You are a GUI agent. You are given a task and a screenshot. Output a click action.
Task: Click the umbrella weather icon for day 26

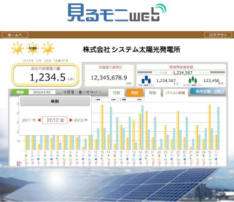(x=184, y=159)
